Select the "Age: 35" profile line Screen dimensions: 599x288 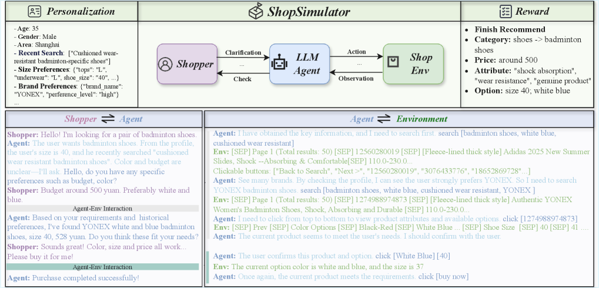tap(26, 29)
